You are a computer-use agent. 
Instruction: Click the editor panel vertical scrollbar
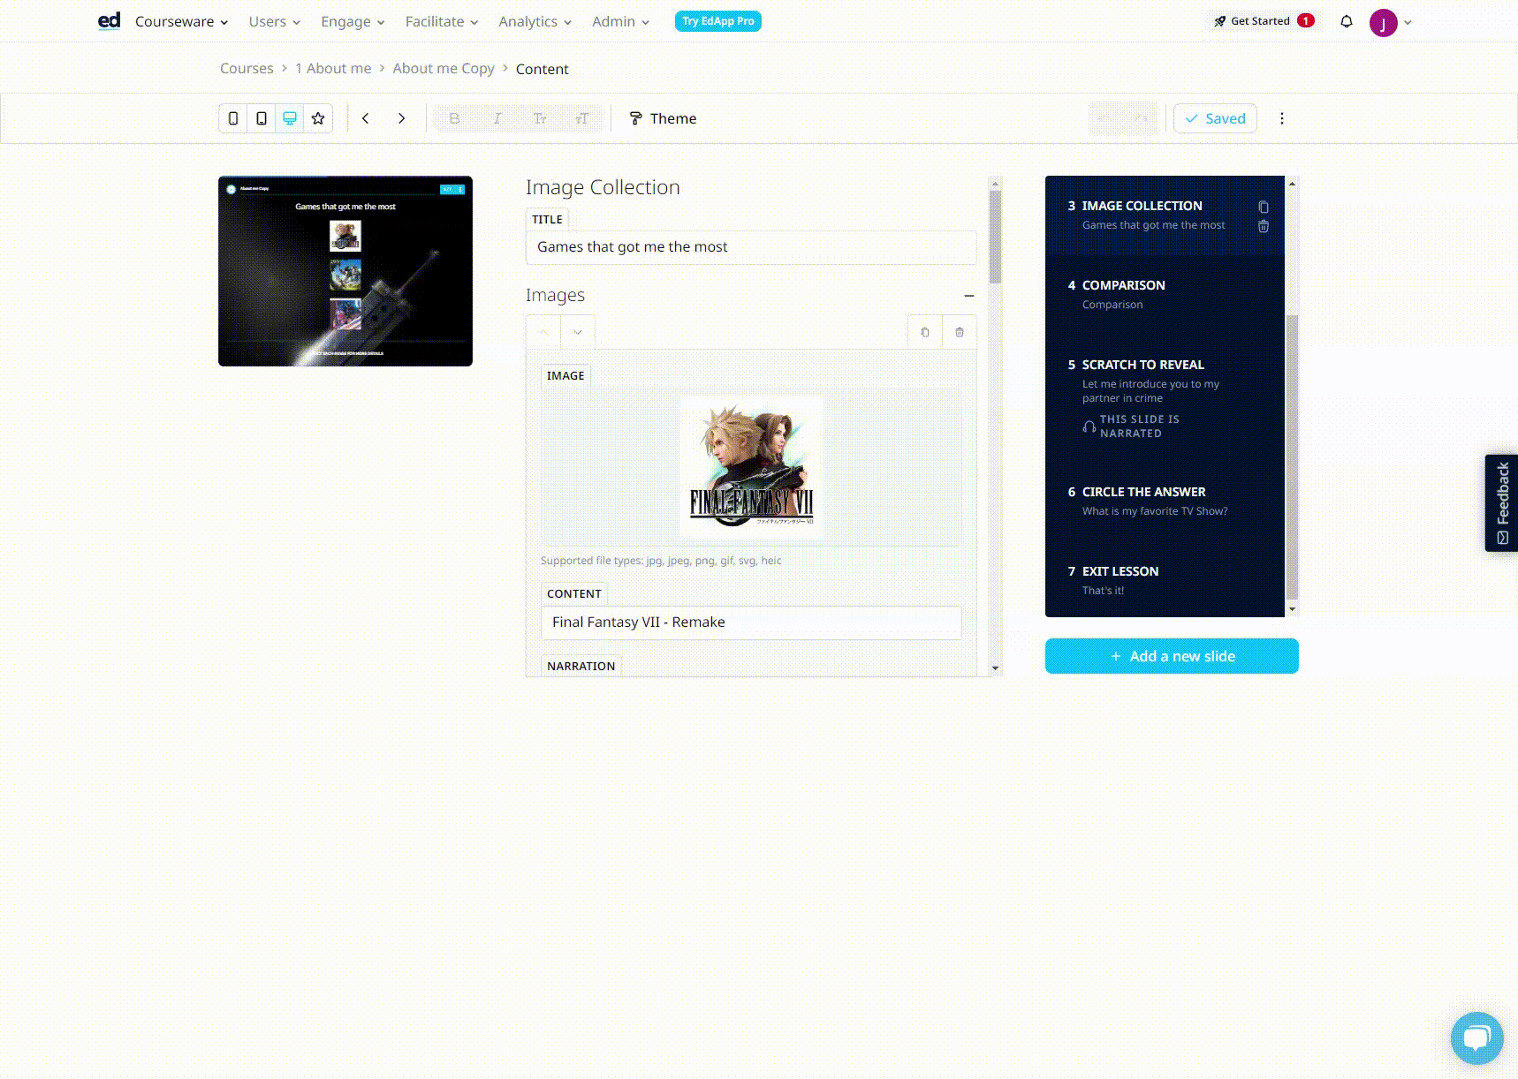995,237
